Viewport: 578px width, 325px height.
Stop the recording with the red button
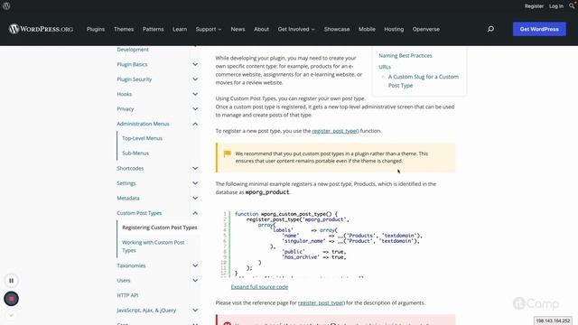(x=11, y=299)
